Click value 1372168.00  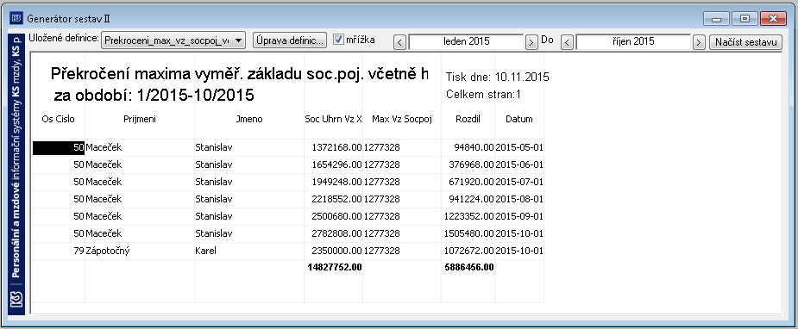click(x=336, y=148)
